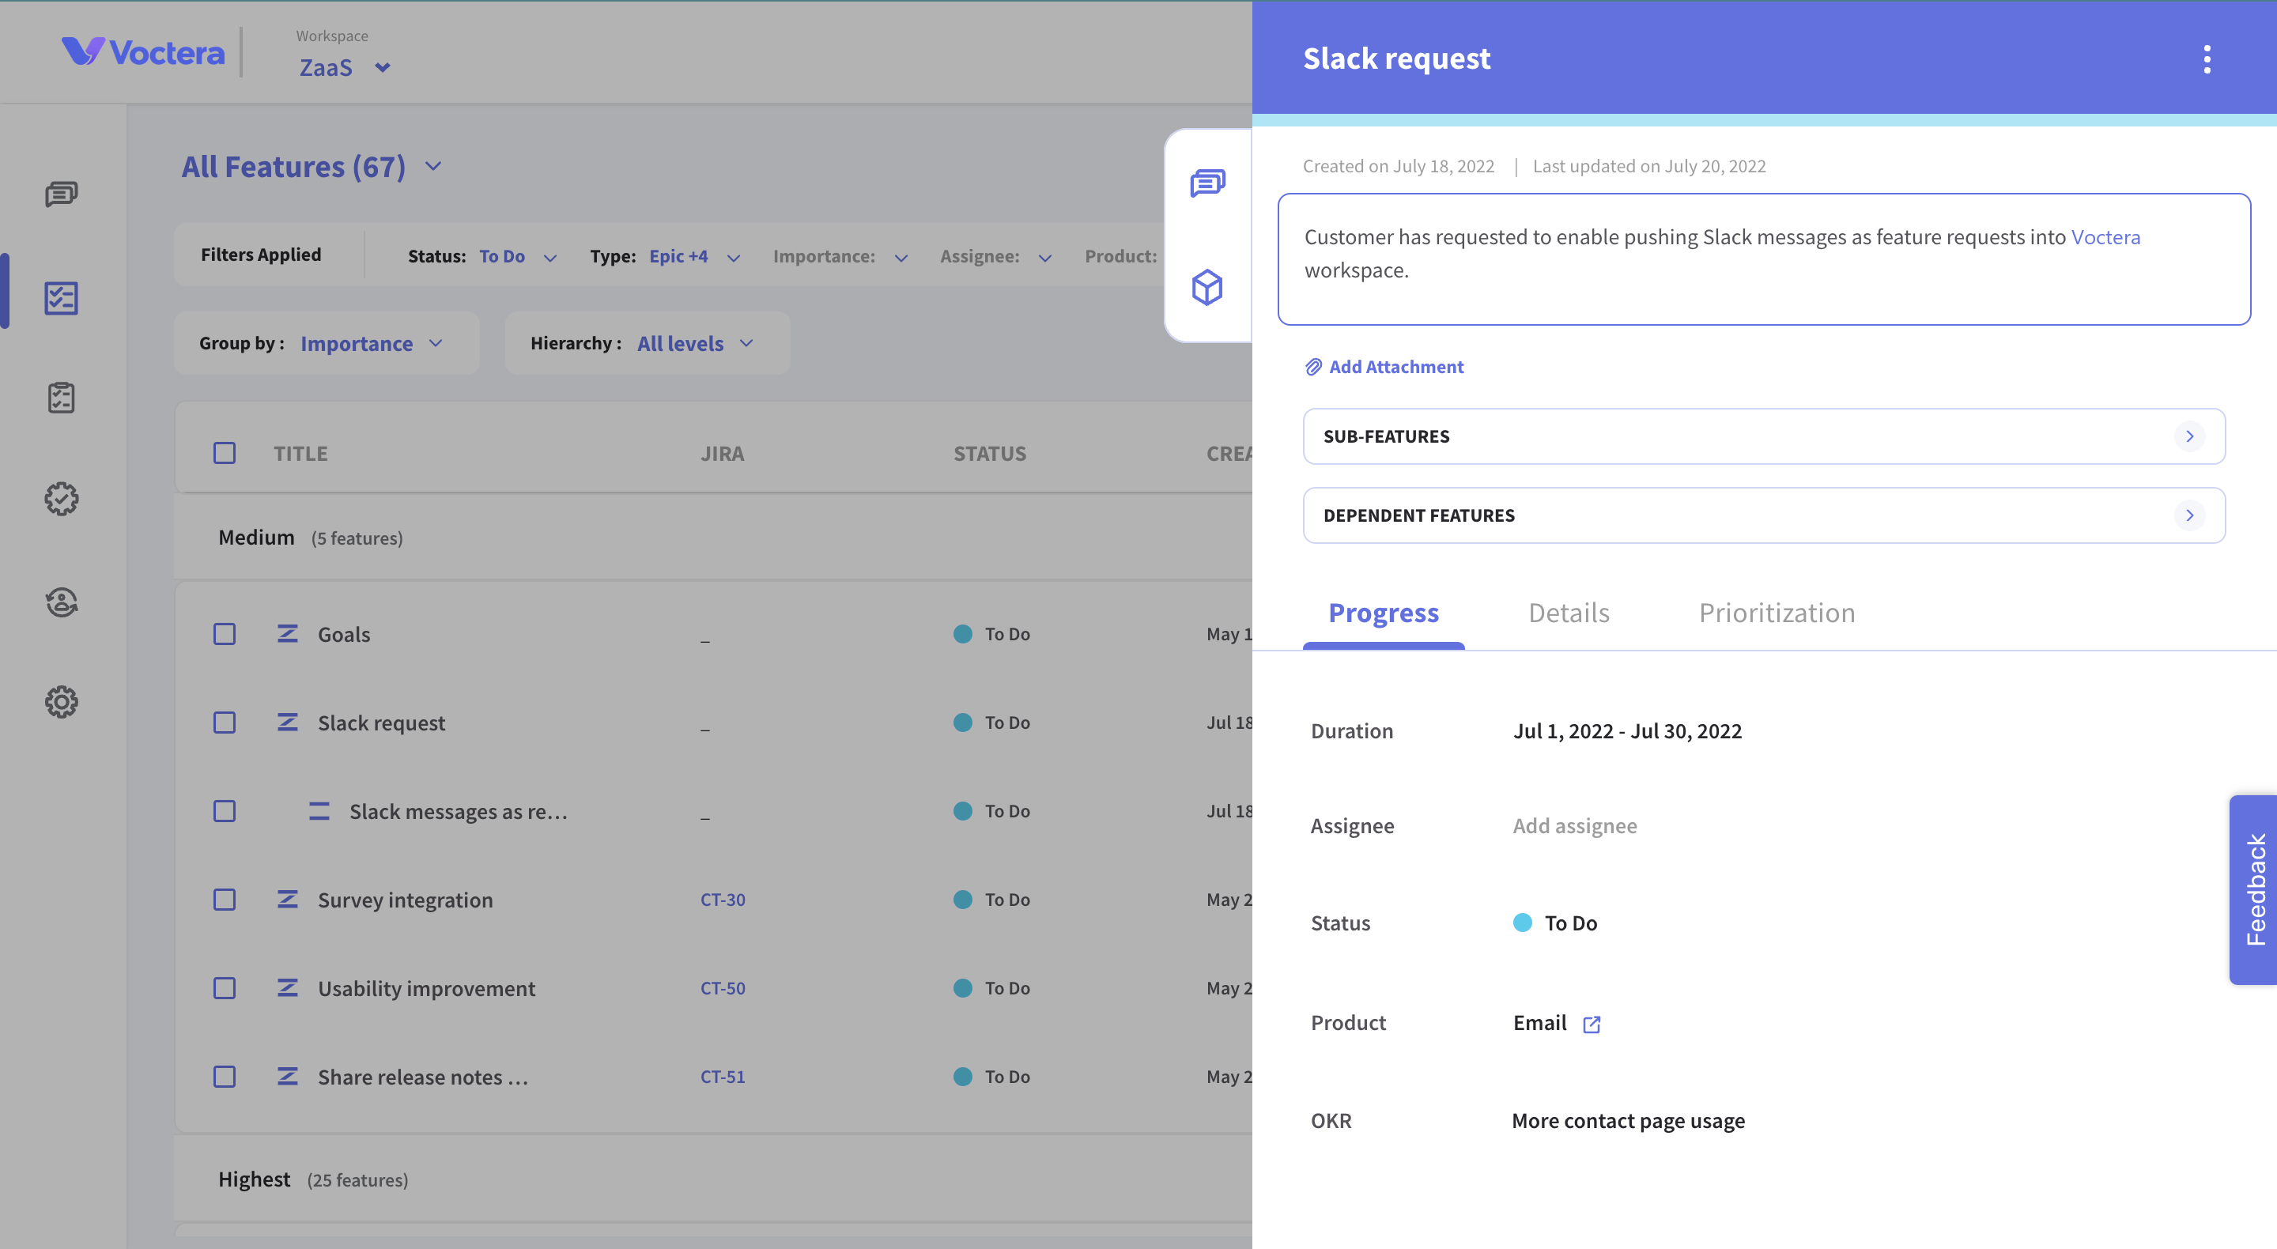Open the Status: To Do filter dropdown
Image resolution: width=2277 pixels, height=1249 pixels.
pos(482,256)
